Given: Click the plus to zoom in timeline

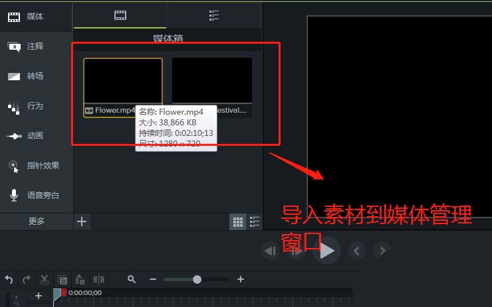Looking at the screenshot, I should tap(241, 279).
